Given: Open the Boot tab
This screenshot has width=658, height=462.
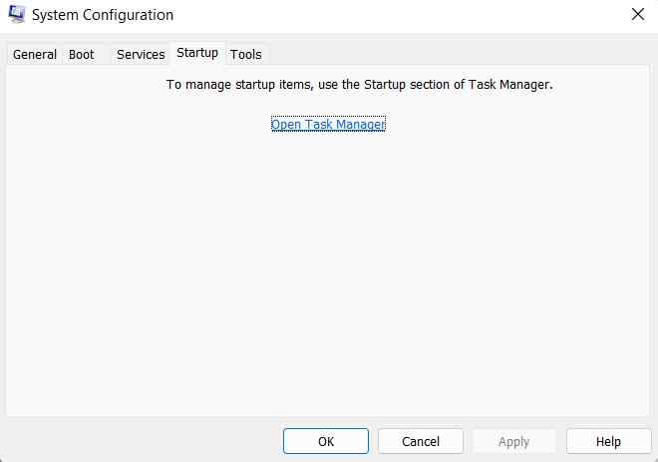Looking at the screenshot, I should (82, 54).
